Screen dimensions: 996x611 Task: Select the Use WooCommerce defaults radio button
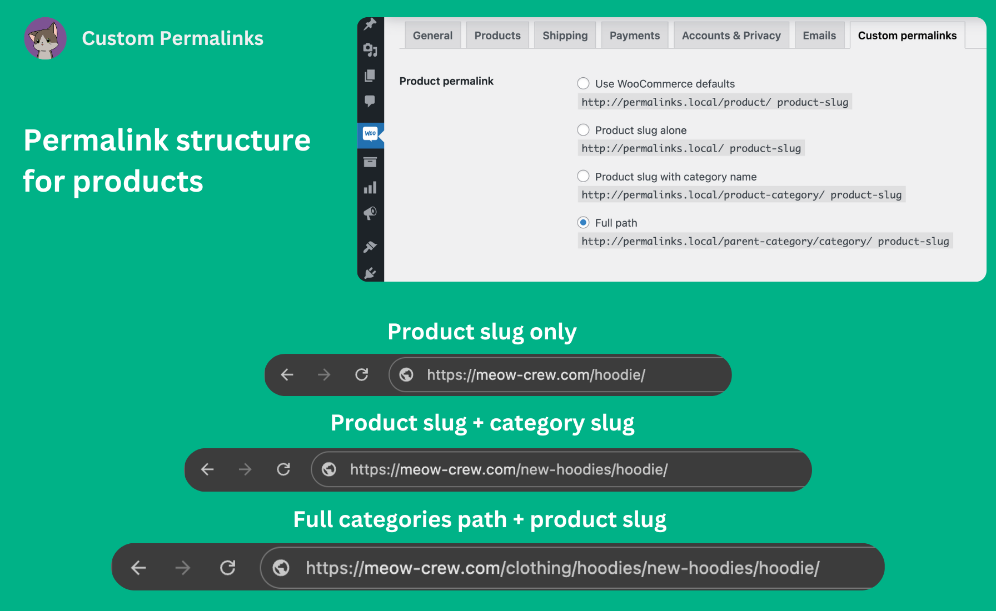(583, 83)
